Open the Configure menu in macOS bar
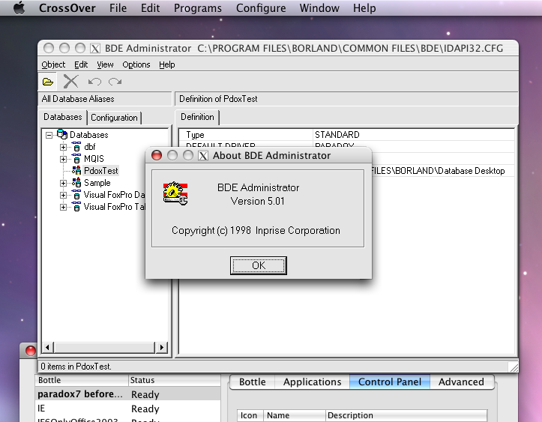 261,7
